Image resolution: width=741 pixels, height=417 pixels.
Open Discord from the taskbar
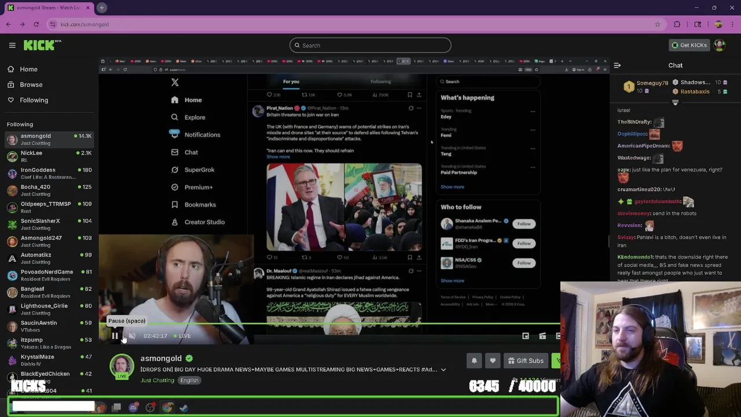(133, 408)
